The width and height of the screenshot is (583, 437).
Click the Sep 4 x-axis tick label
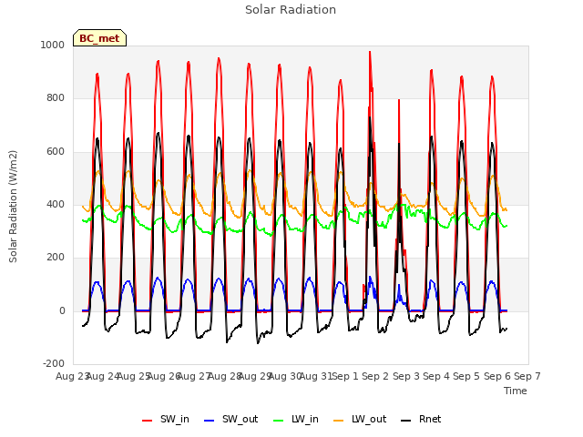[x=436, y=376]
